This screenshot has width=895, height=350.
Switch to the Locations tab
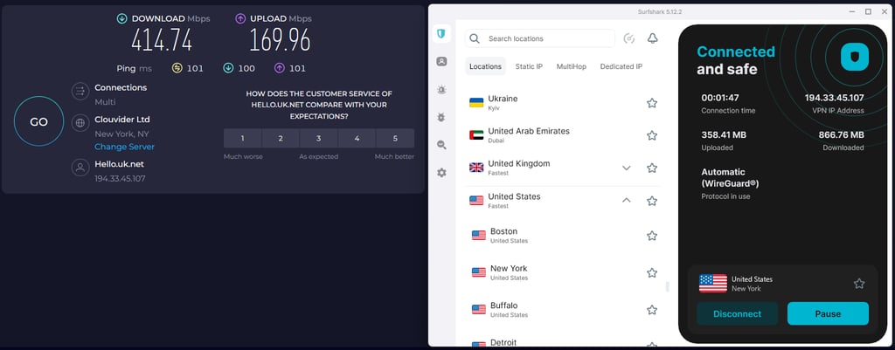pos(485,66)
